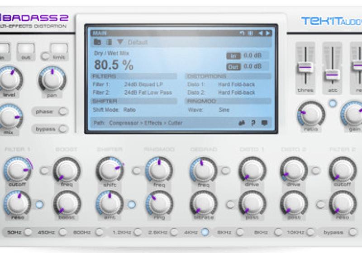Toggle the Filter 1 enable LED
Image resolution: width=362 pixels, height=253 pixels.
point(39,204)
